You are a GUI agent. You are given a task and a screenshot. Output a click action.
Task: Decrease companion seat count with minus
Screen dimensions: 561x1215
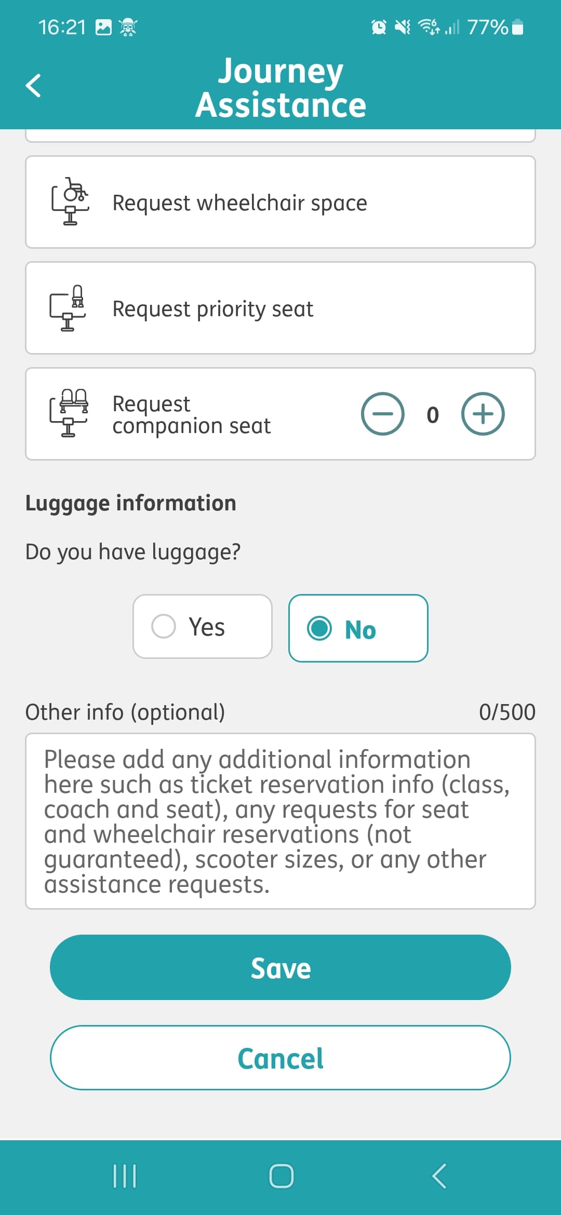(x=382, y=414)
